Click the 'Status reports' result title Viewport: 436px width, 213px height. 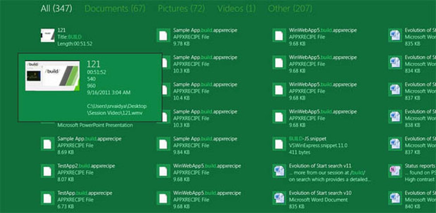click(420, 166)
